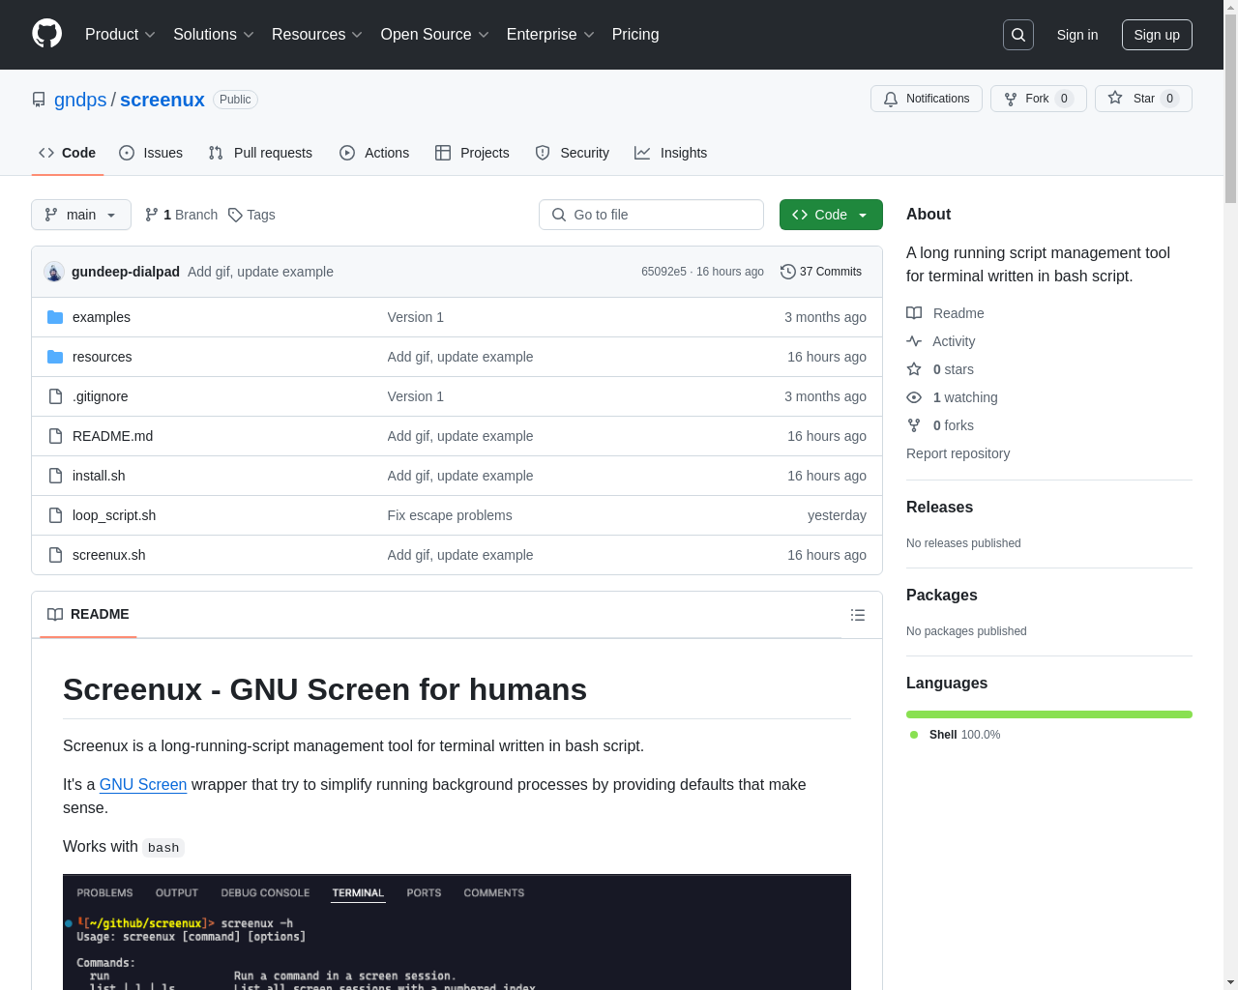The height and width of the screenshot is (990, 1238).
Task: Open the 1 Branch link
Action: (x=181, y=215)
